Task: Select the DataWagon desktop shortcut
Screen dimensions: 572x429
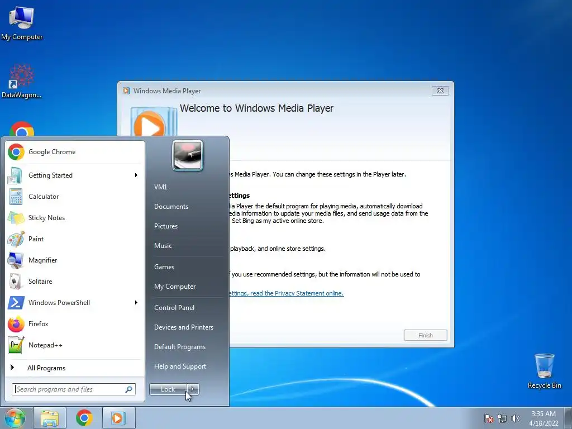Action: [x=22, y=81]
